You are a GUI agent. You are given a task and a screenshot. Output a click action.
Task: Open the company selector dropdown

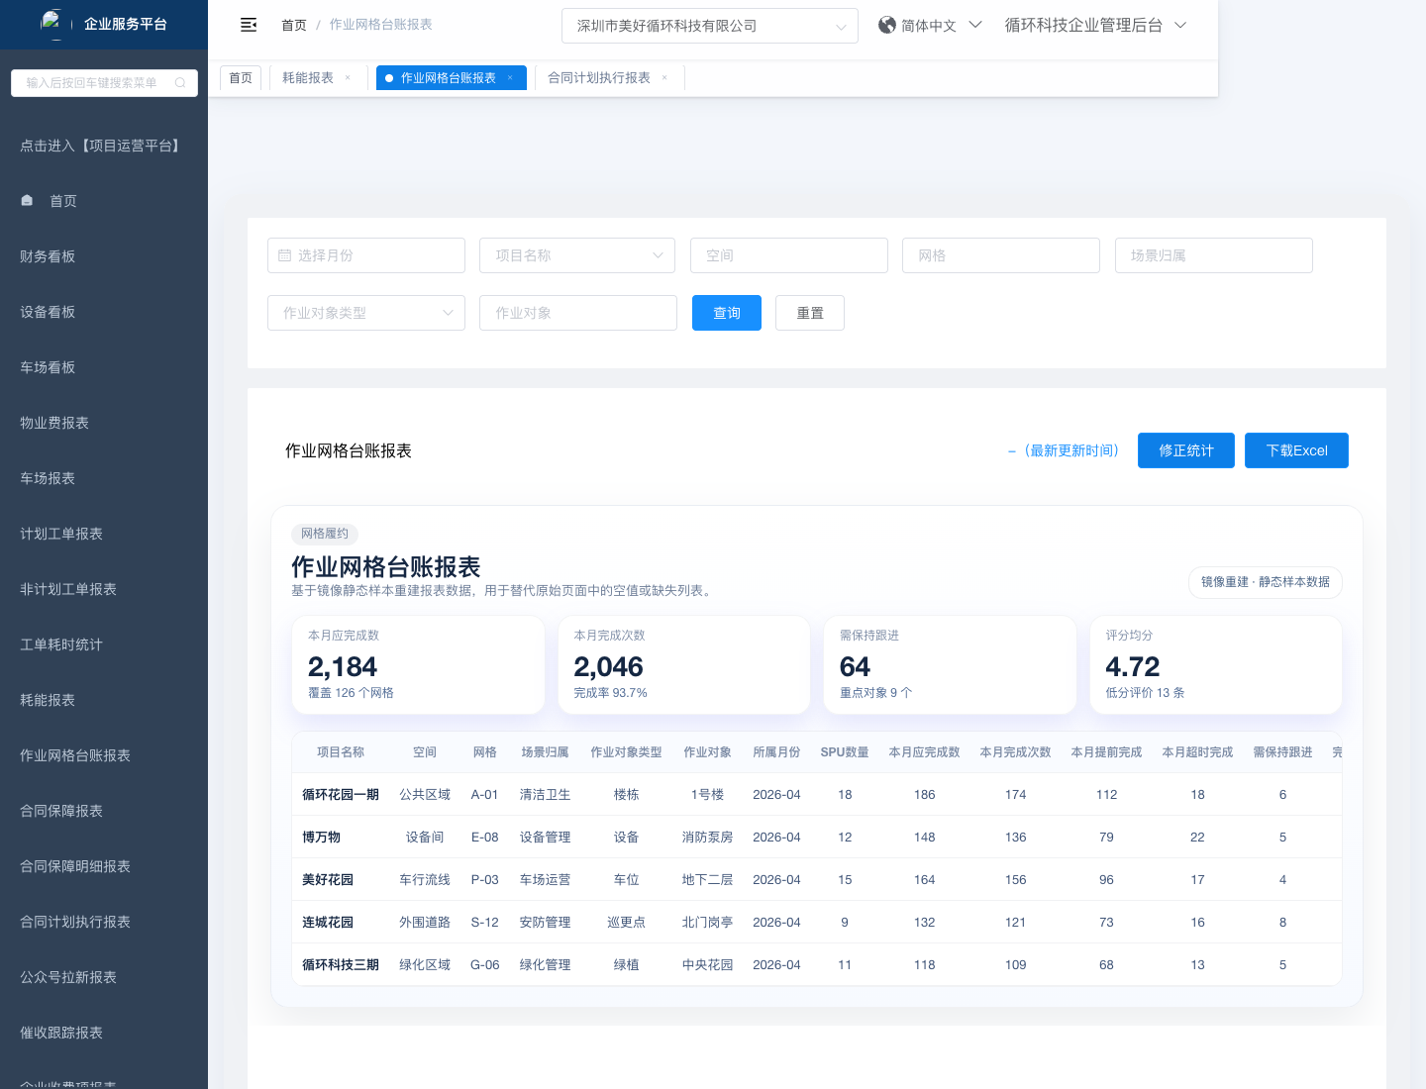tap(709, 26)
